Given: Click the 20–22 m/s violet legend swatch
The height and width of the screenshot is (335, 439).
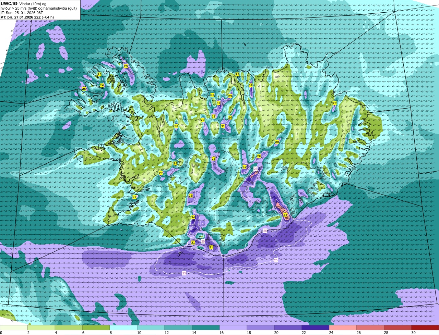Looking at the screenshot, I should tap(288, 328).
